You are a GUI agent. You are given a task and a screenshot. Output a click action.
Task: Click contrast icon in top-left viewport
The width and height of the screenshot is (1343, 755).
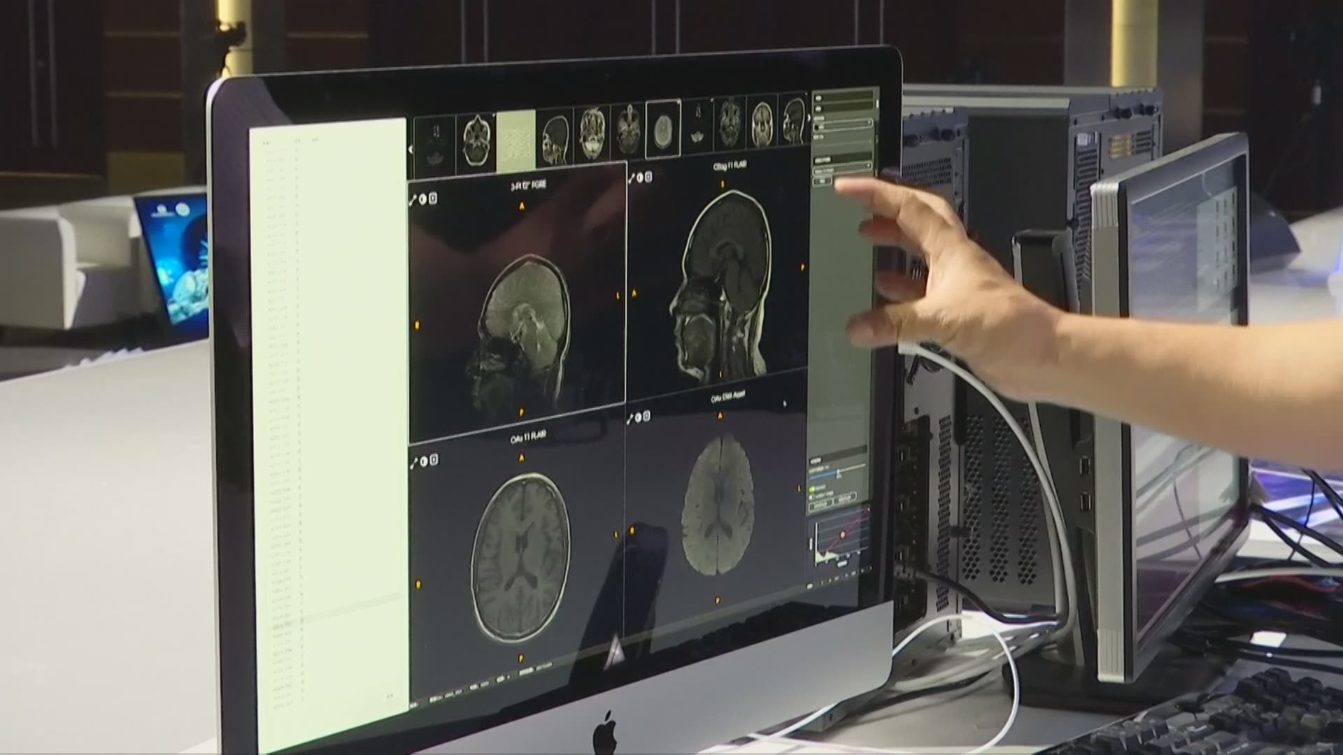422,199
